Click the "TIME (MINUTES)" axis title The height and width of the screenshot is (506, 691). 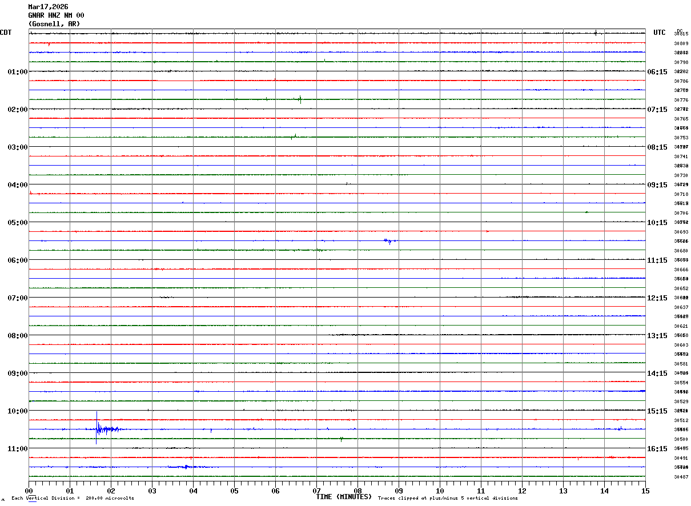344,497
